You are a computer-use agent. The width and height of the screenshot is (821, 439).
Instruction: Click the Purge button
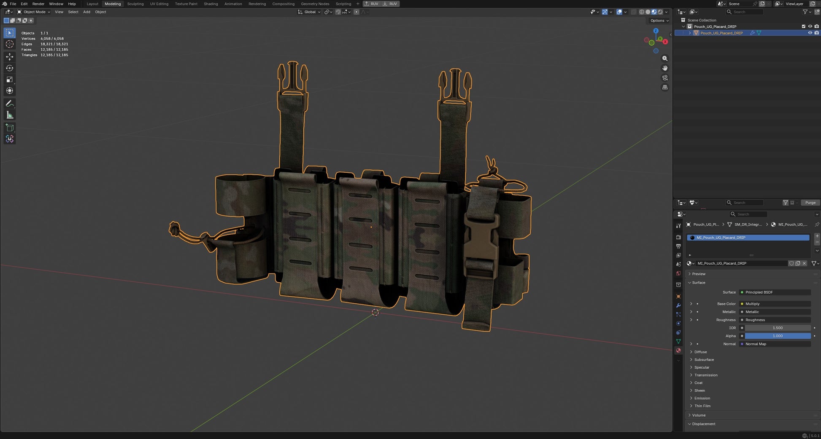click(x=810, y=203)
